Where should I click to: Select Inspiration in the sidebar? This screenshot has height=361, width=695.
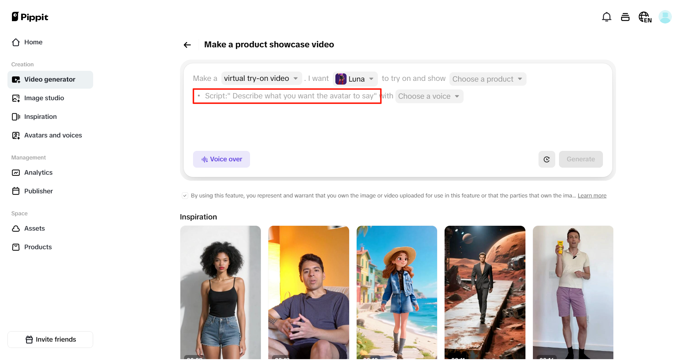tap(40, 117)
